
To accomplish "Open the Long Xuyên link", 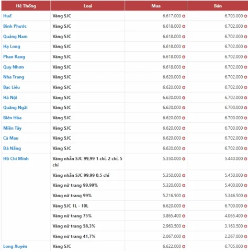I will coord(15,246).
